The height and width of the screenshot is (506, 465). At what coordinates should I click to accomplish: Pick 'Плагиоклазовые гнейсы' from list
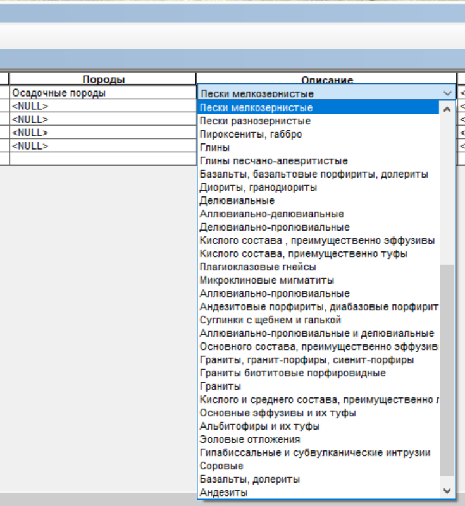pos(318,267)
